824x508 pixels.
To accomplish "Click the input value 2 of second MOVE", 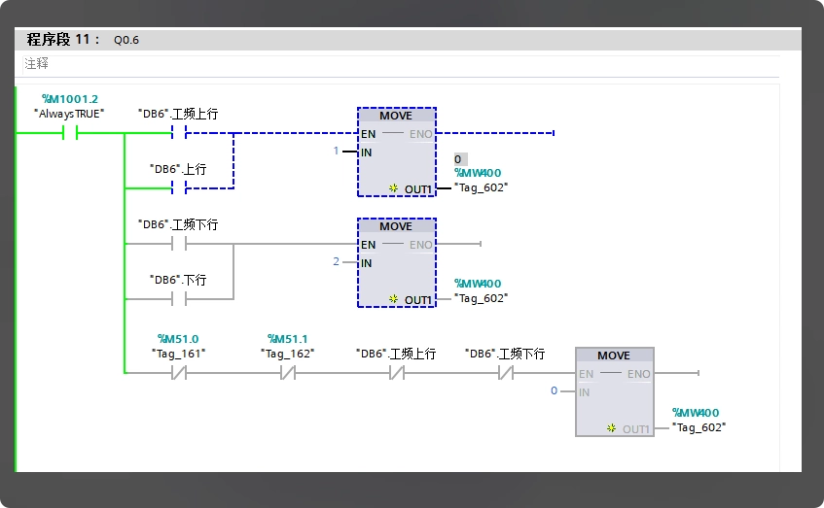I will click(336, 261).
